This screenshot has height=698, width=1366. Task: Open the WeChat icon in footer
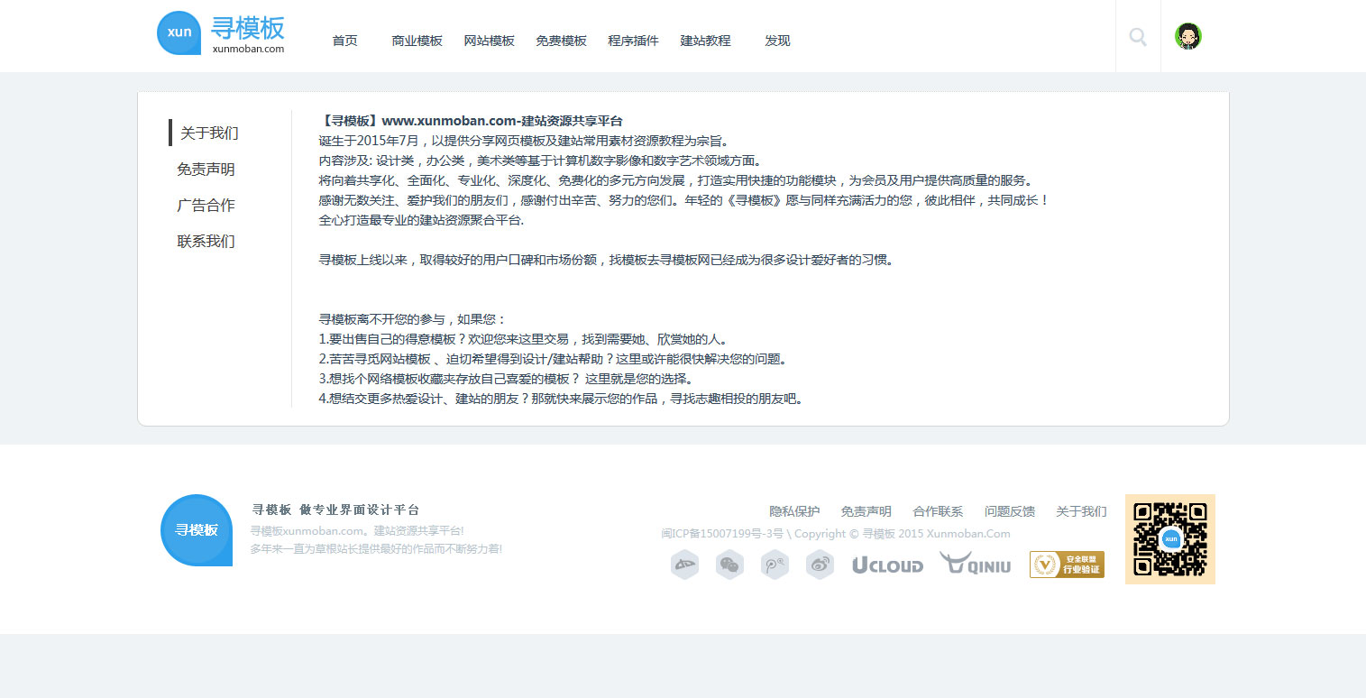click(x=729, y=565)
